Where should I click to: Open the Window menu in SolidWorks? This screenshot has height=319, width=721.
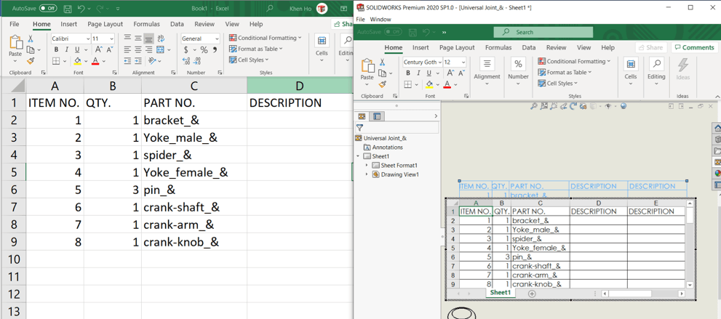(381, 20)
